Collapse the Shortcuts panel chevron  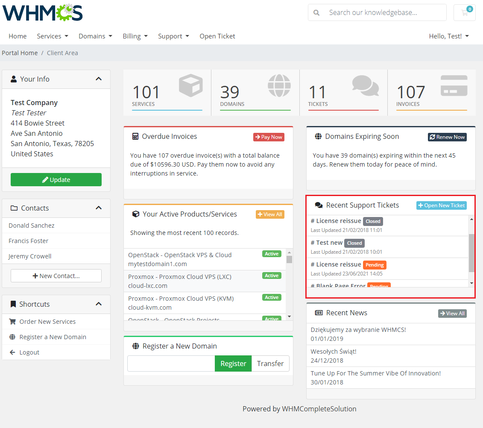(x=99, y=304)
